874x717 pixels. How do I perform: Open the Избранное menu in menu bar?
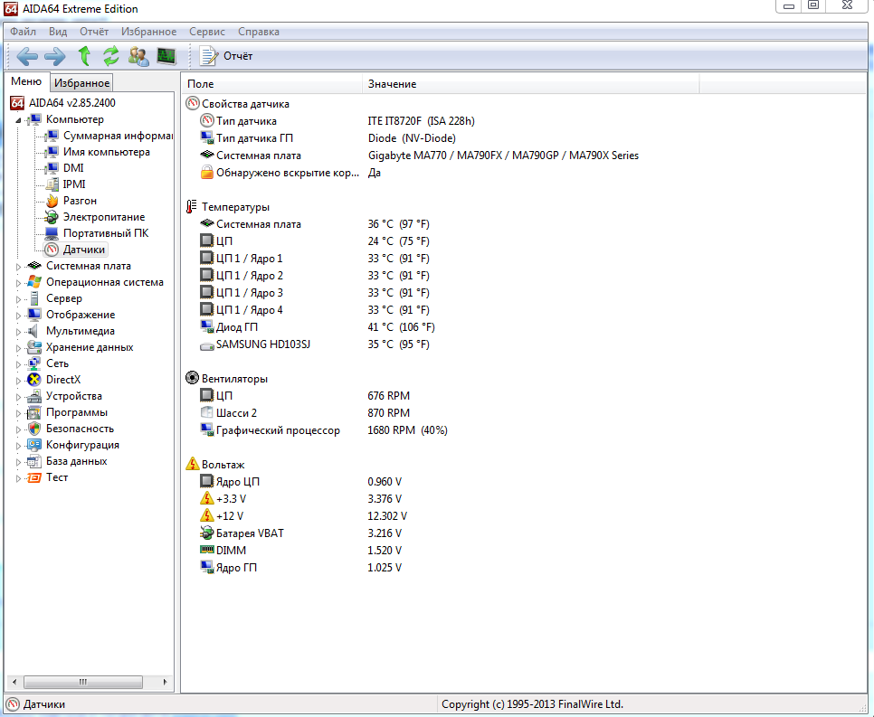click(148, 32)
